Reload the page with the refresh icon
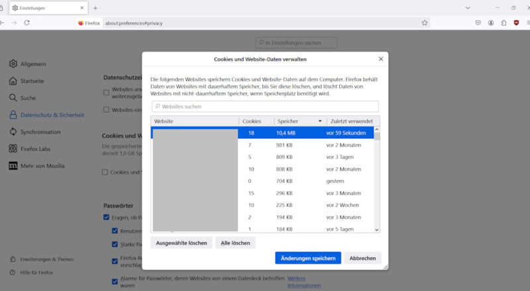Screen dimensions: 530x291 pos(26,22)
